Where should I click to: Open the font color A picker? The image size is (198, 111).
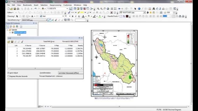coord(83,16)
